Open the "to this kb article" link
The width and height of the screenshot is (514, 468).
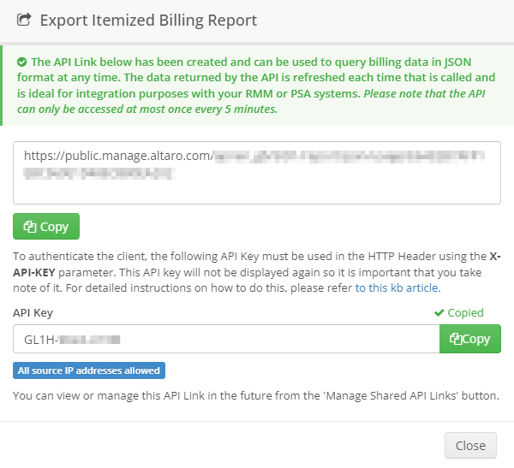pos(397,287)
